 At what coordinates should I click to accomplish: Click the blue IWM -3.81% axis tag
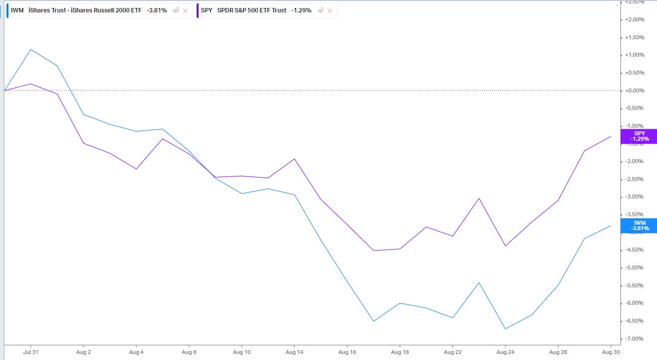[639, 226]
